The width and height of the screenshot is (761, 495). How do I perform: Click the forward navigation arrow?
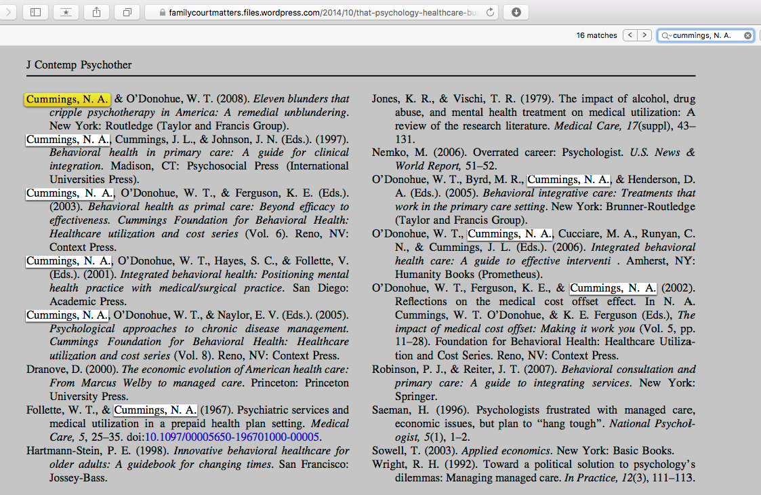pyautogui.click(x=8, y=12)
